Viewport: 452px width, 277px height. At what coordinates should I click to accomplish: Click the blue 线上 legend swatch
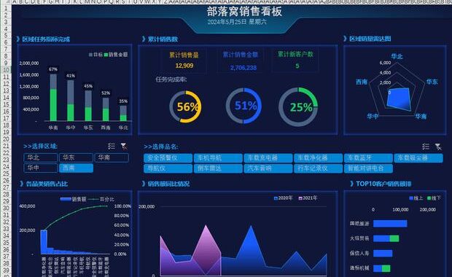pos(411,198)
